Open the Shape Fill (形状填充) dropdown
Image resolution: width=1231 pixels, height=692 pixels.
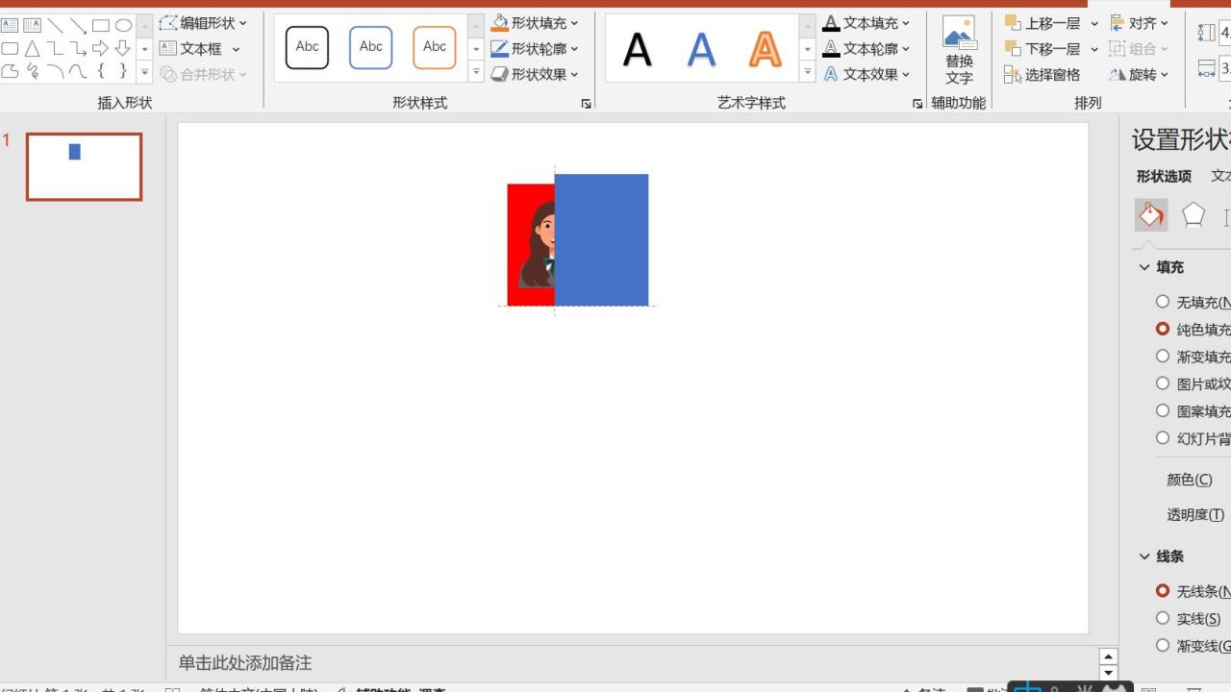[536, 23]
